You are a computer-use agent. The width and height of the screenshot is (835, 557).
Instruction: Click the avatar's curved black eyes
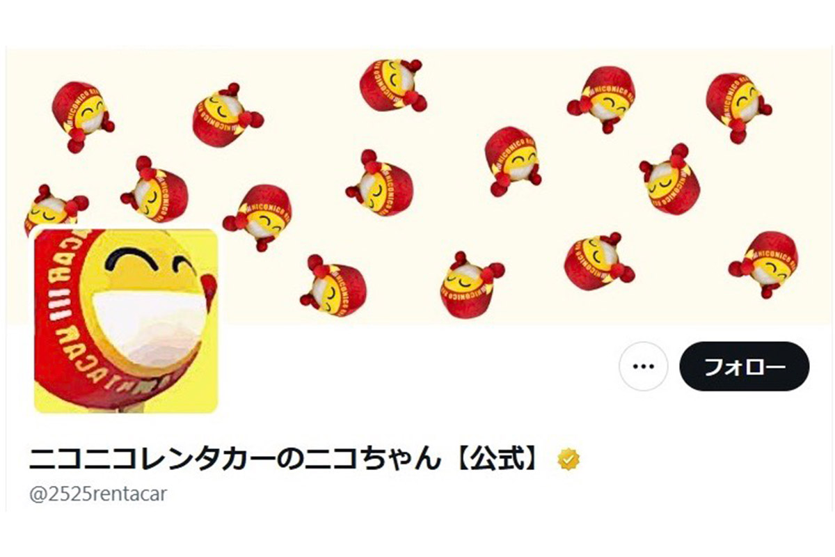(148, 263)
